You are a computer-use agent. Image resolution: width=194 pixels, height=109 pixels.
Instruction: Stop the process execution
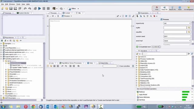tap(48, 8)
